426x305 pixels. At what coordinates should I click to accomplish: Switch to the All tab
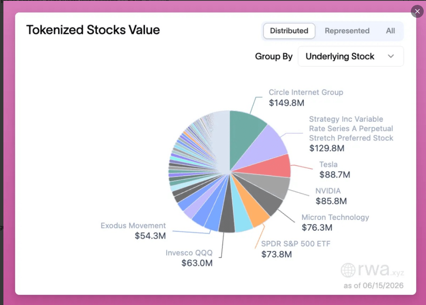390,31
